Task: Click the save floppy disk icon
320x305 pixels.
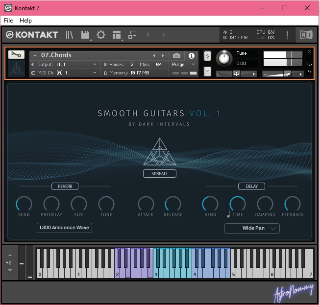Action: [85, 35]
